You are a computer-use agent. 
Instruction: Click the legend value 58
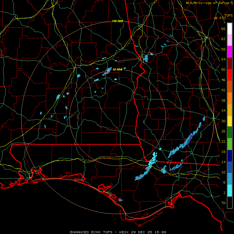pyautogui.click(x=223, y=49)
